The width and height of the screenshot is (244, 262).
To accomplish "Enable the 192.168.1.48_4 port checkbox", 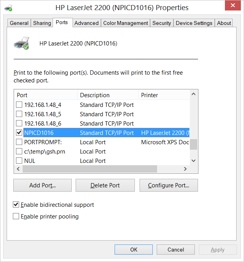I will 19,105.
